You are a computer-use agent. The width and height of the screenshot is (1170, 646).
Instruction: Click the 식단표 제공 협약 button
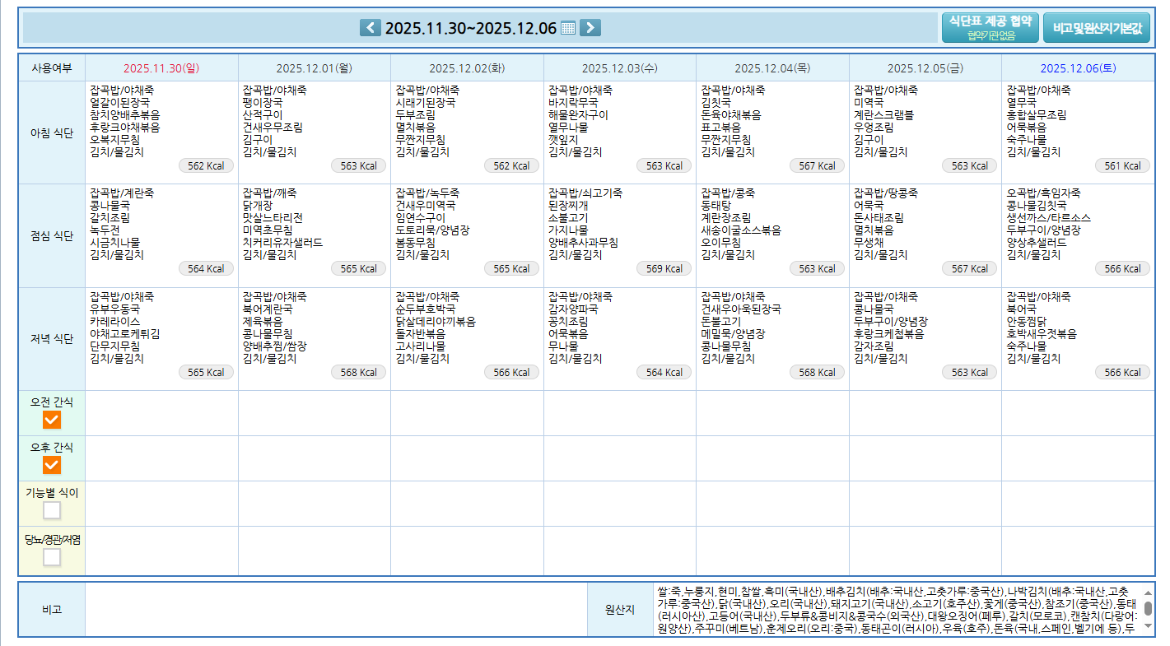tap(991, 27)
